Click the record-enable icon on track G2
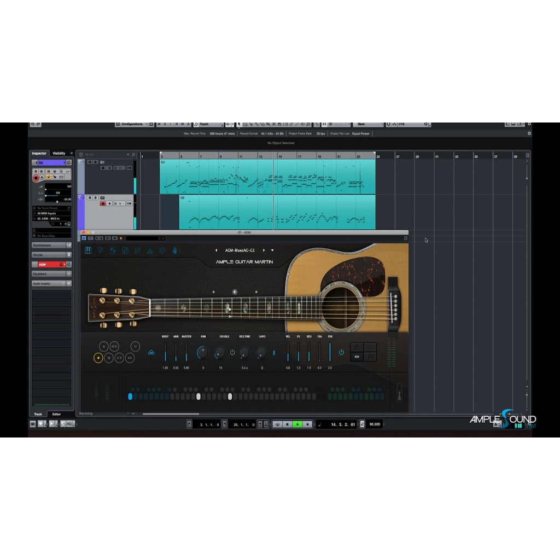The image size is (560, 560). tap(103, 203)
